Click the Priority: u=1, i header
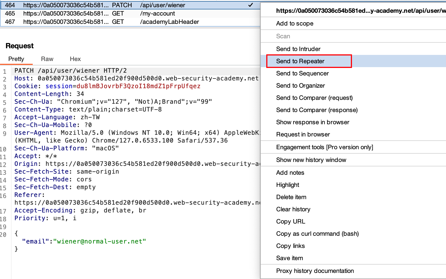 click(45, 218)
